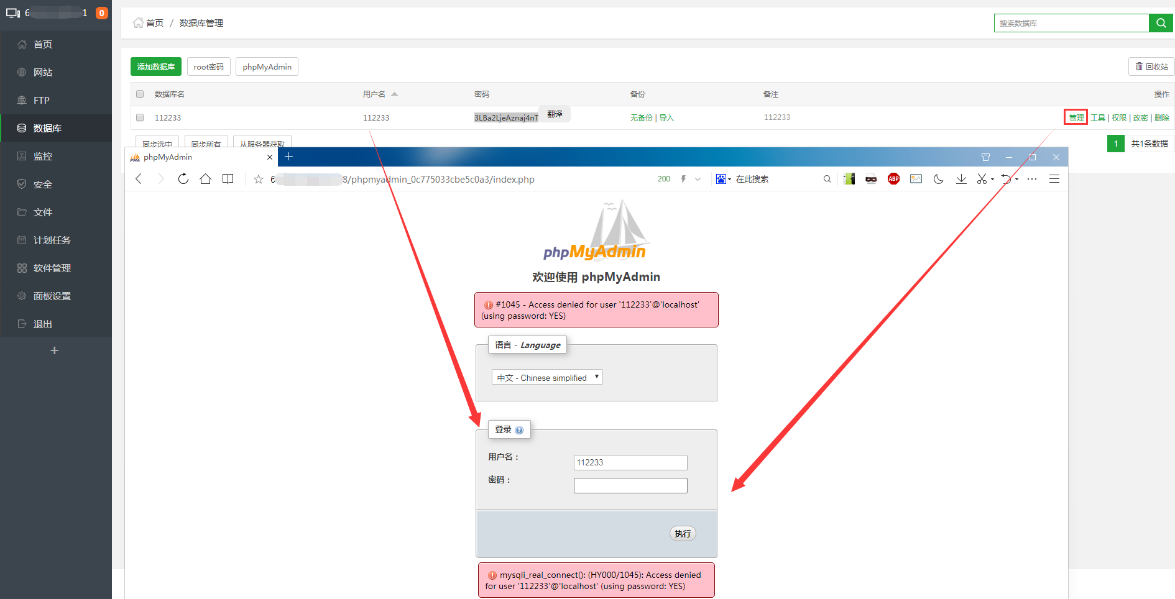This screenshot has width=1175, height=599.
Task: Open the incognito mask extension icon
Action: [x=871, y=179]
